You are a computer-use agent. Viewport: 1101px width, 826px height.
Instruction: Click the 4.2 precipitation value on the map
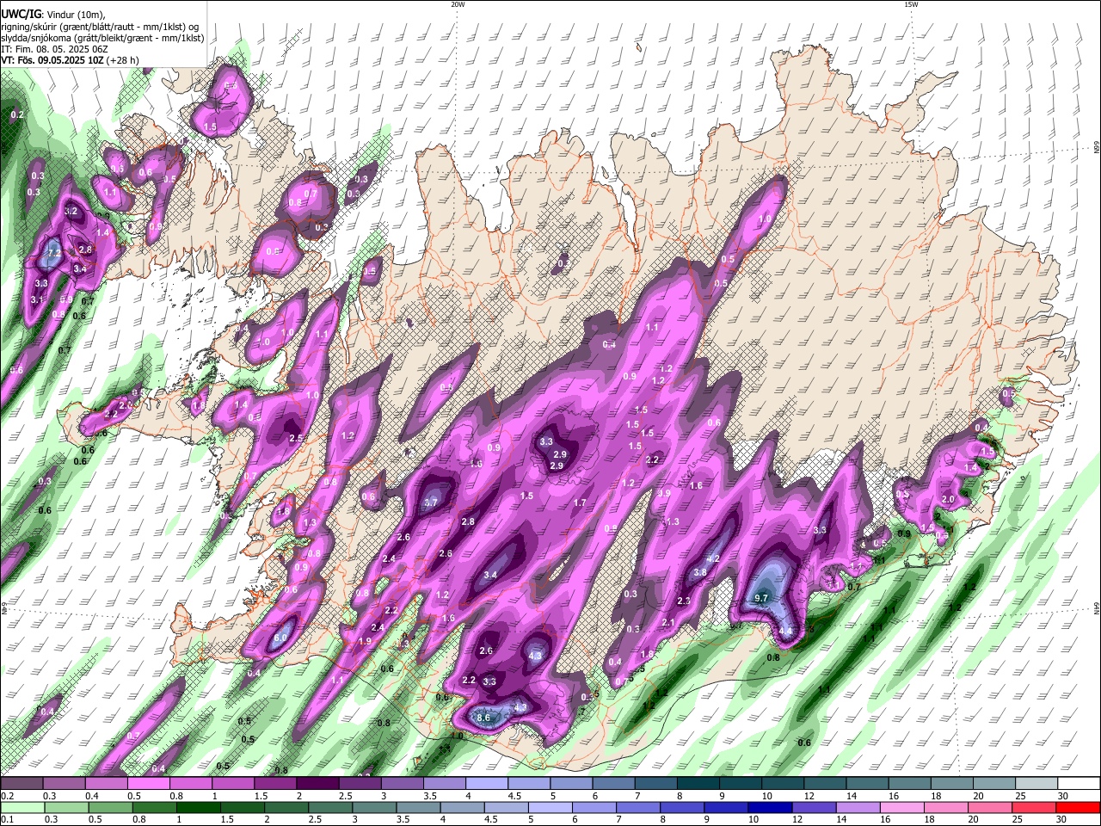[x=713, y=558]
